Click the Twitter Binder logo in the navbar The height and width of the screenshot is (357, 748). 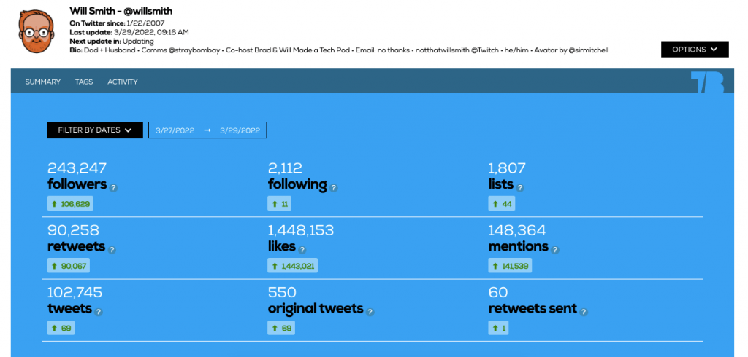click(x=707, y=82)
